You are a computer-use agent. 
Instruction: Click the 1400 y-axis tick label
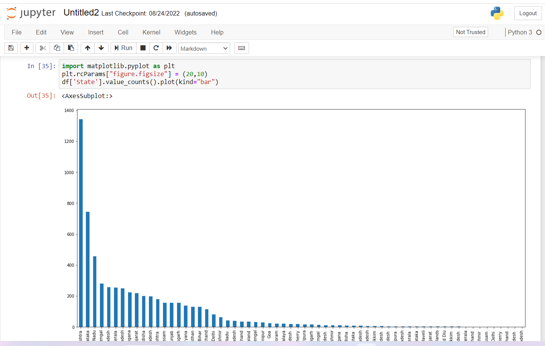point(69,111)
